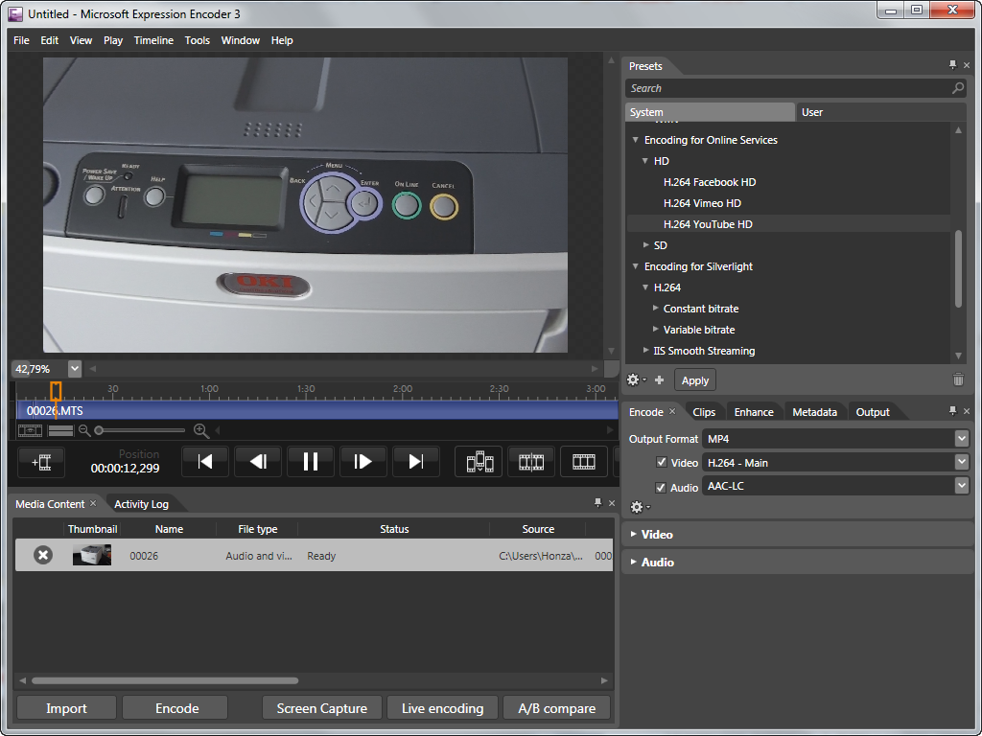This screenshot has width=982, height=736.
Task: Open the User presets tab
Action: (x=880, y=112)
